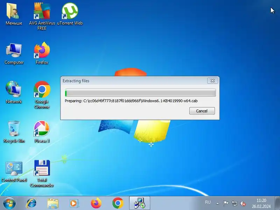Viewport: 280px width, 210px height.
Task: Select the Recycle Bin icon
Action: point(14,132)
